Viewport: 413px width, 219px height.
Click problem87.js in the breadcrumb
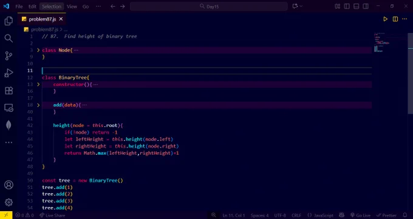[44, 30]
